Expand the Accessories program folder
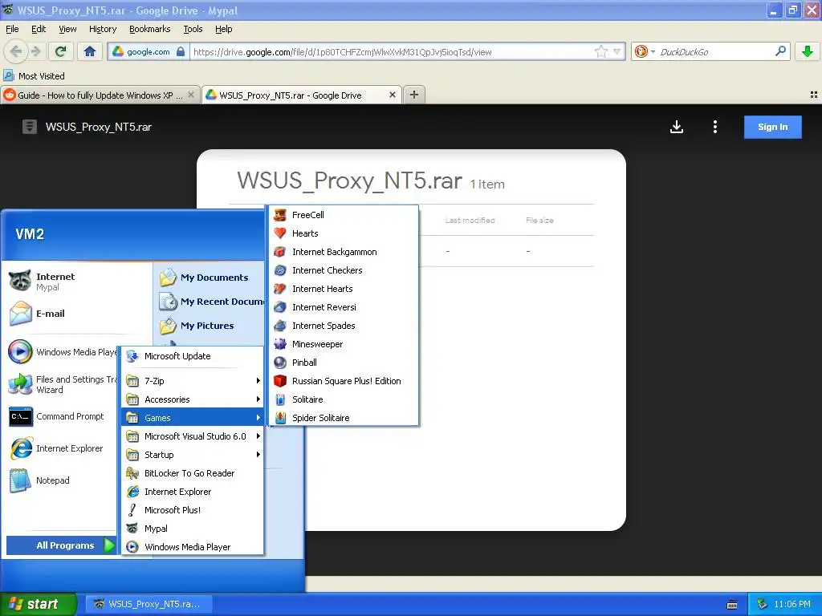The image size is (822, 616). point(193,399)
